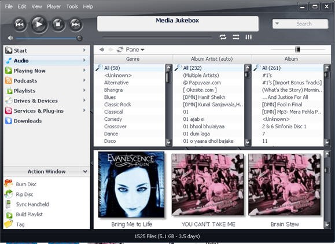
Task: Click the Playlists icon
Action: click(9, 91)
